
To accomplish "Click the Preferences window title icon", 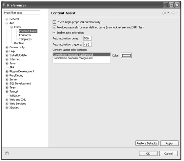I will (4, 5).
